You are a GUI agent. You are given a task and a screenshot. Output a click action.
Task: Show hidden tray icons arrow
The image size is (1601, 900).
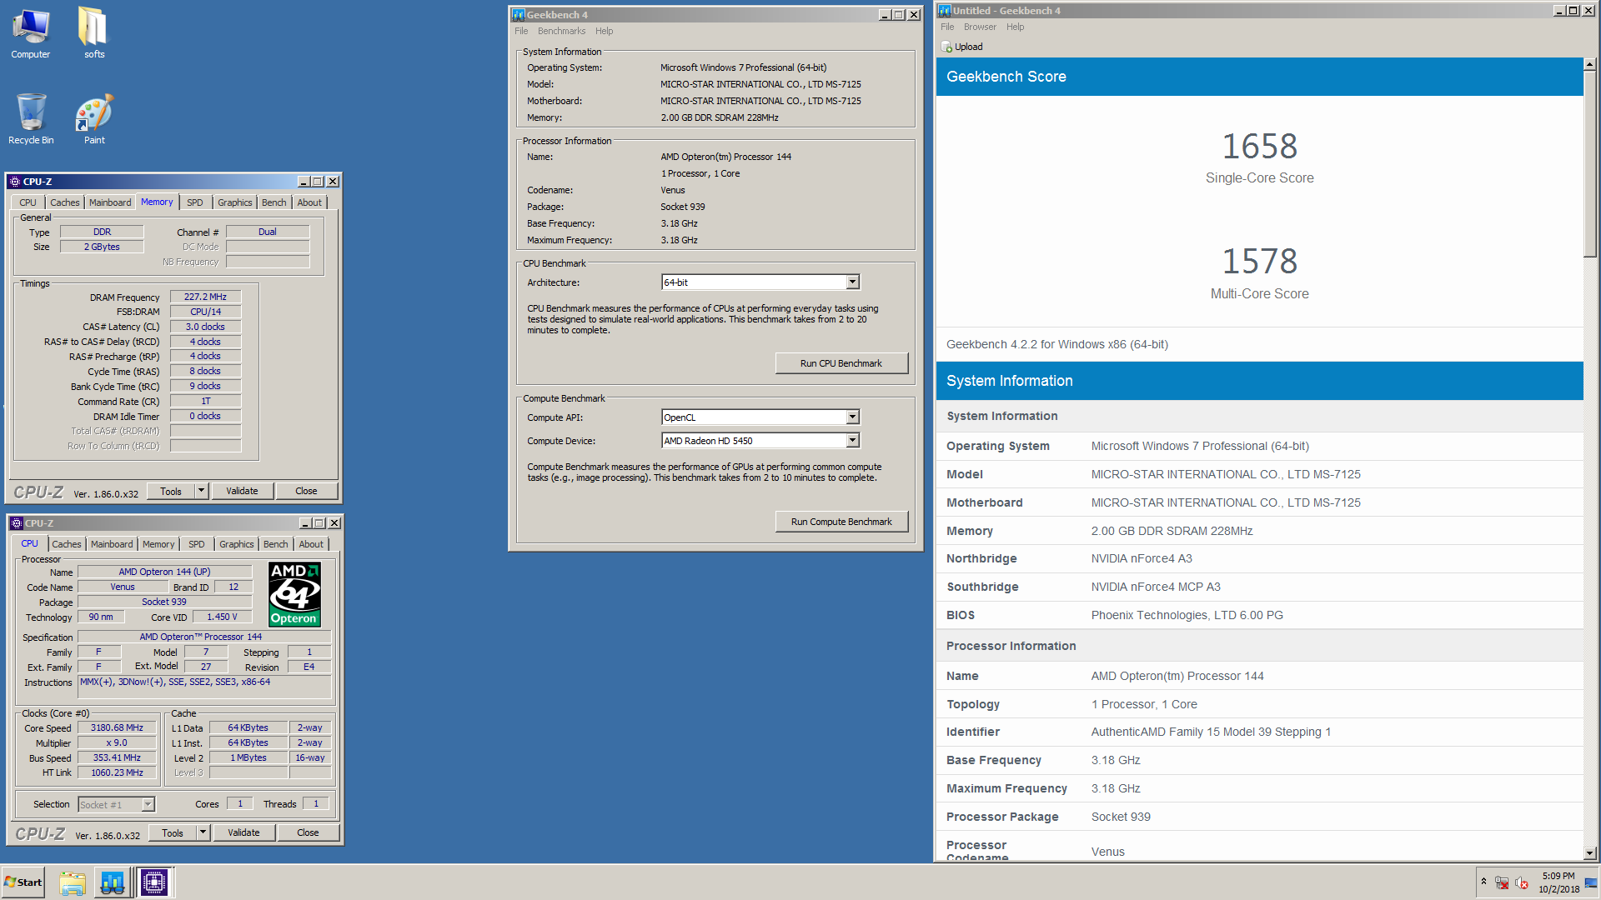click(x=1483, y=882)
